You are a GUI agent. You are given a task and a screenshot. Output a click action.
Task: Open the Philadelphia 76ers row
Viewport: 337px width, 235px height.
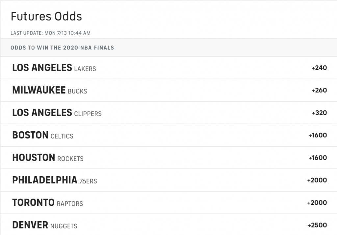coord(168,180)
